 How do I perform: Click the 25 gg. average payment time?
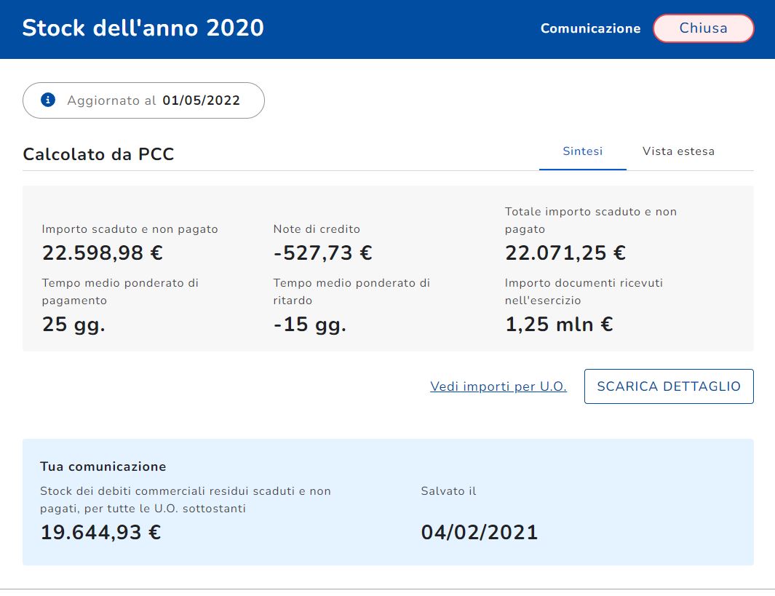pos(73,325)
